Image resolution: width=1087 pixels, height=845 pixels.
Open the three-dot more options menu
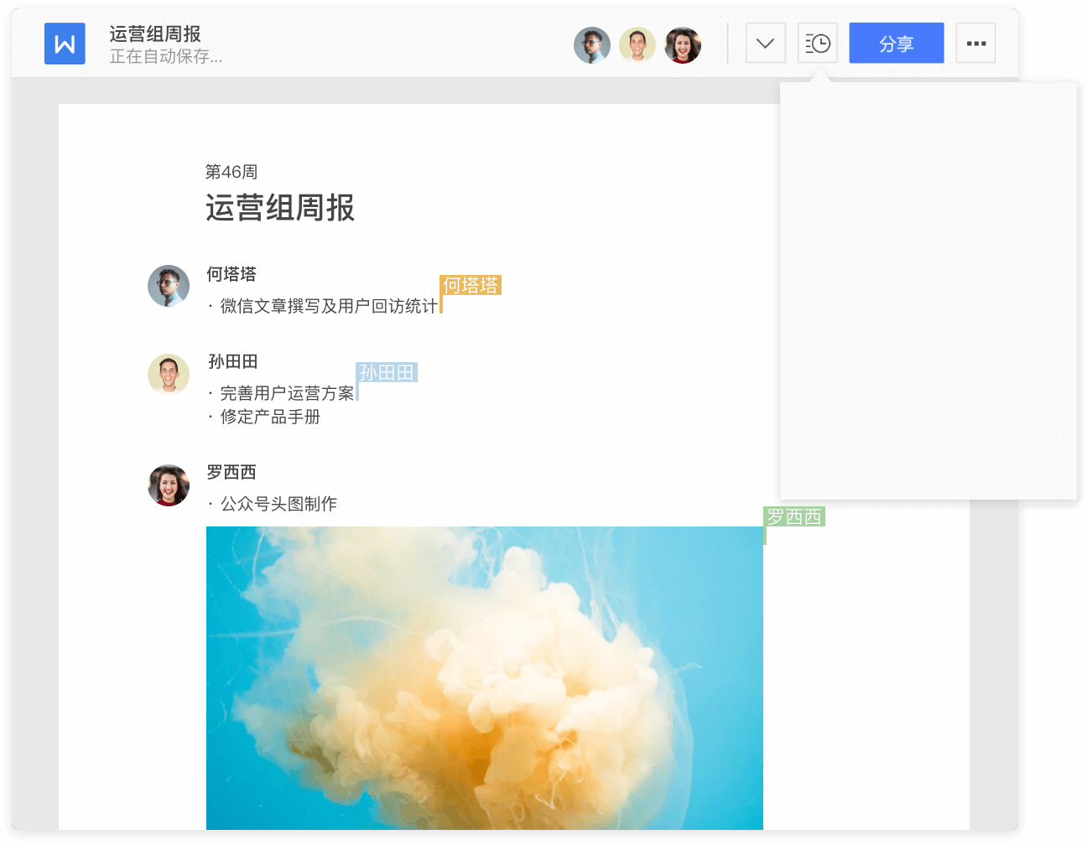(x=975, y=44)
